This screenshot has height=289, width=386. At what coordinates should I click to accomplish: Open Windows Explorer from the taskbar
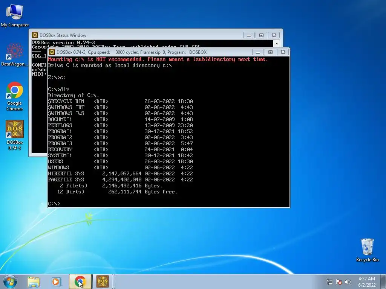[34, 281]
